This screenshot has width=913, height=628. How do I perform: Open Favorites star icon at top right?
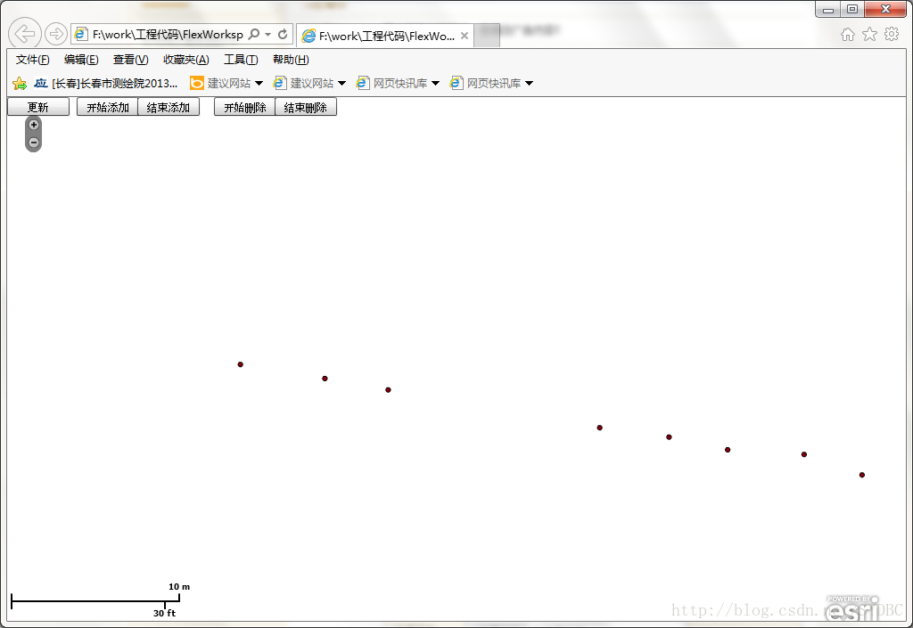[869, 35]
